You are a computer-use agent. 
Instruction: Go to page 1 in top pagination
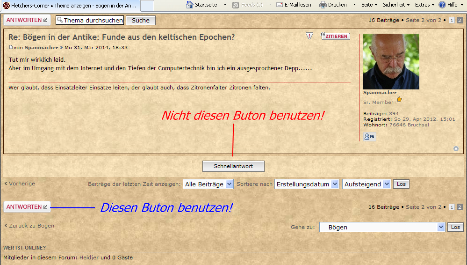point(452,20)
